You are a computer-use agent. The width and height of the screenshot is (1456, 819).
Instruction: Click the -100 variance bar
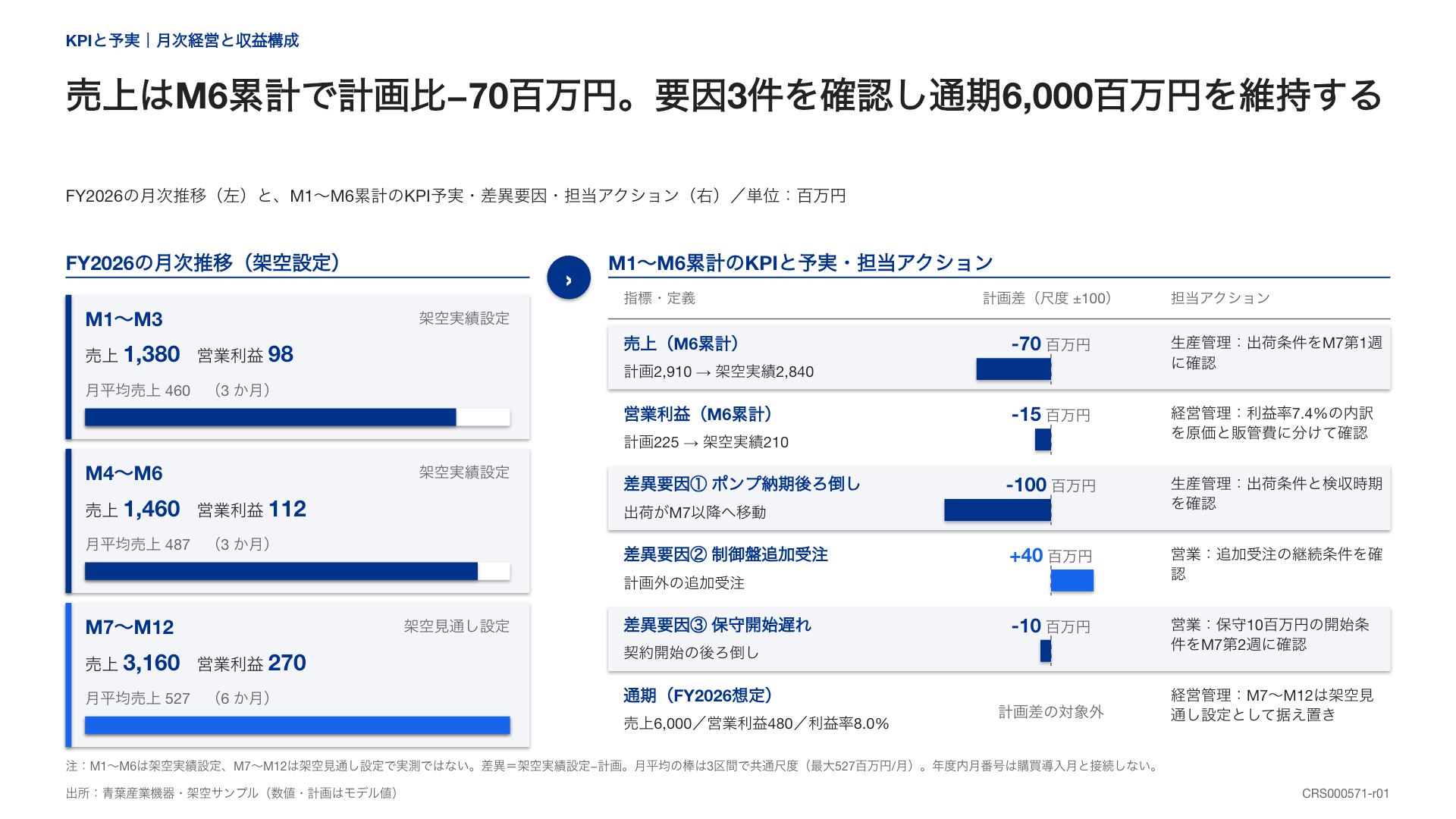coord(997,510)
